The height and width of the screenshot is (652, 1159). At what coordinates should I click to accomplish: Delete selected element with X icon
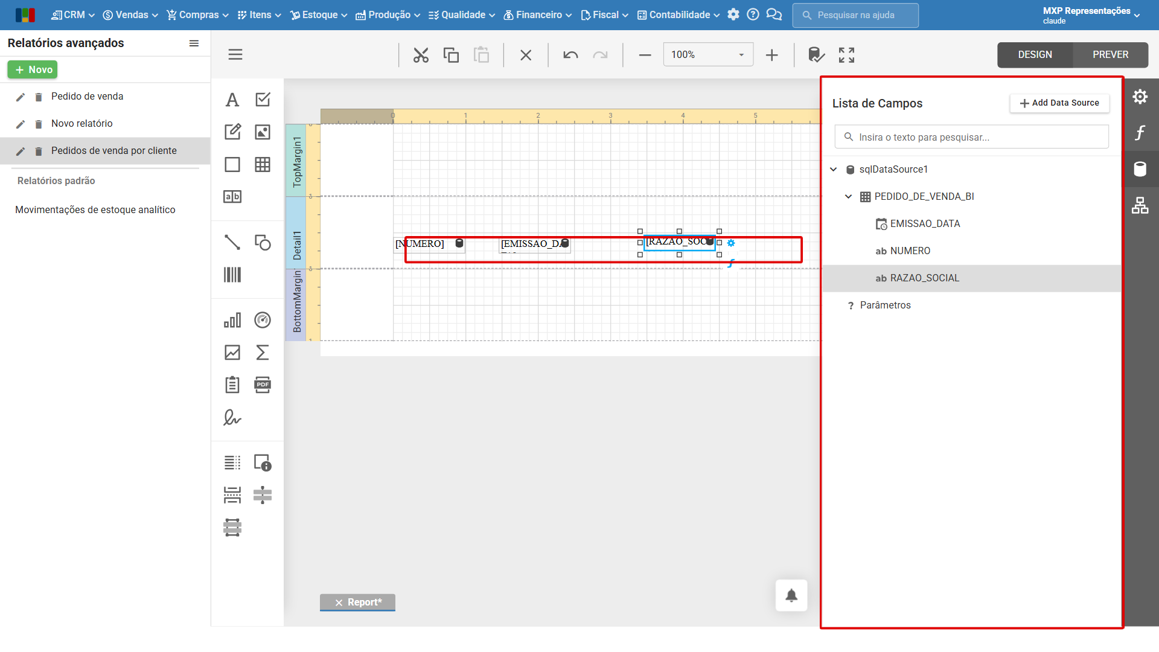pos(526,55)
